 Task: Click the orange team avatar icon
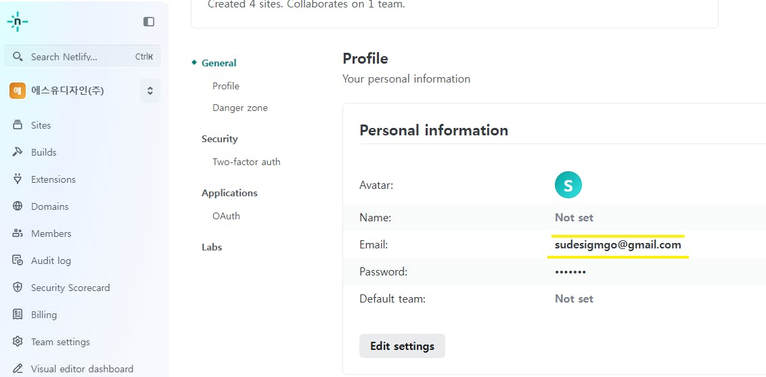[18, 91]
